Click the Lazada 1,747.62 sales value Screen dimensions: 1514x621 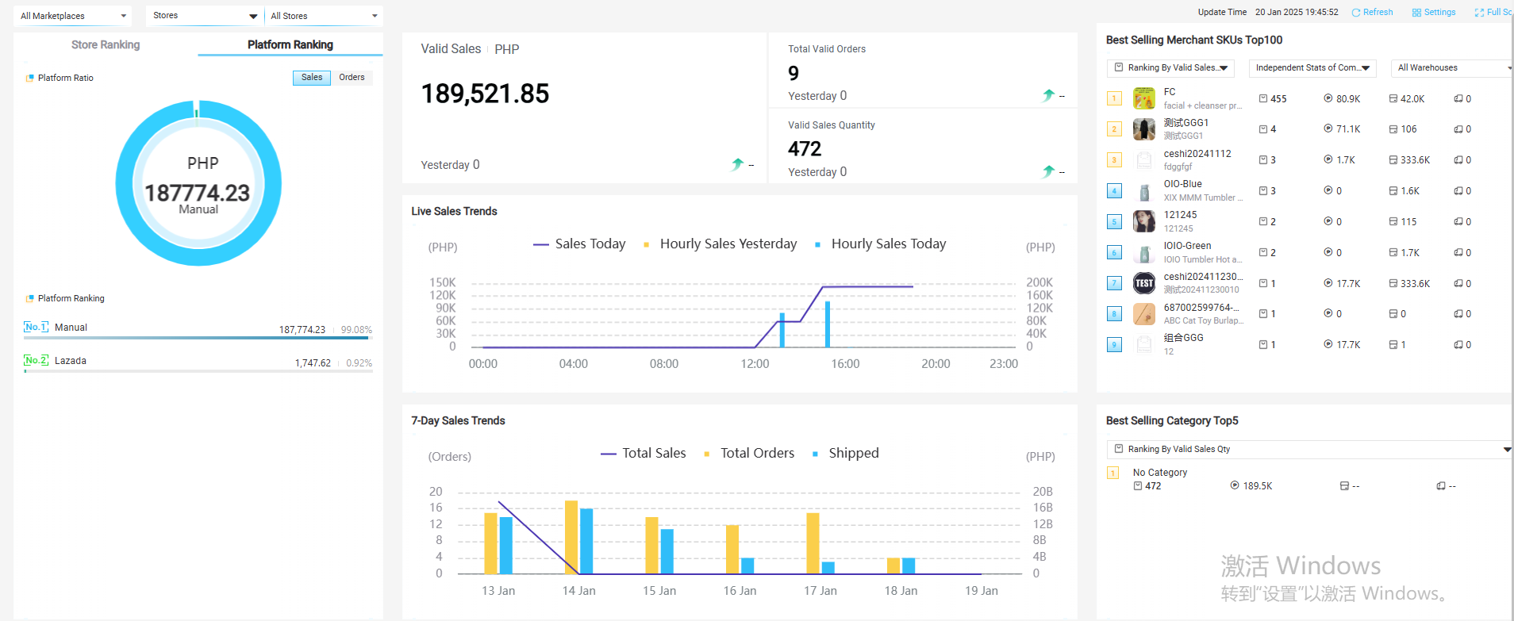point(313,363)
